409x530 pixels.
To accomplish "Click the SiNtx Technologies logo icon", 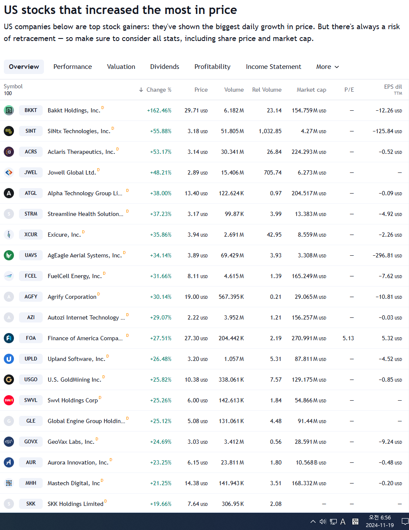I will [9, 131].
